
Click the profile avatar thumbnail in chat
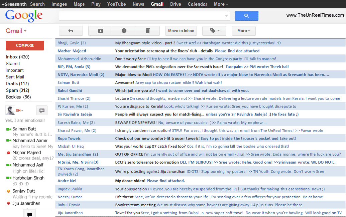pos(10,111)
